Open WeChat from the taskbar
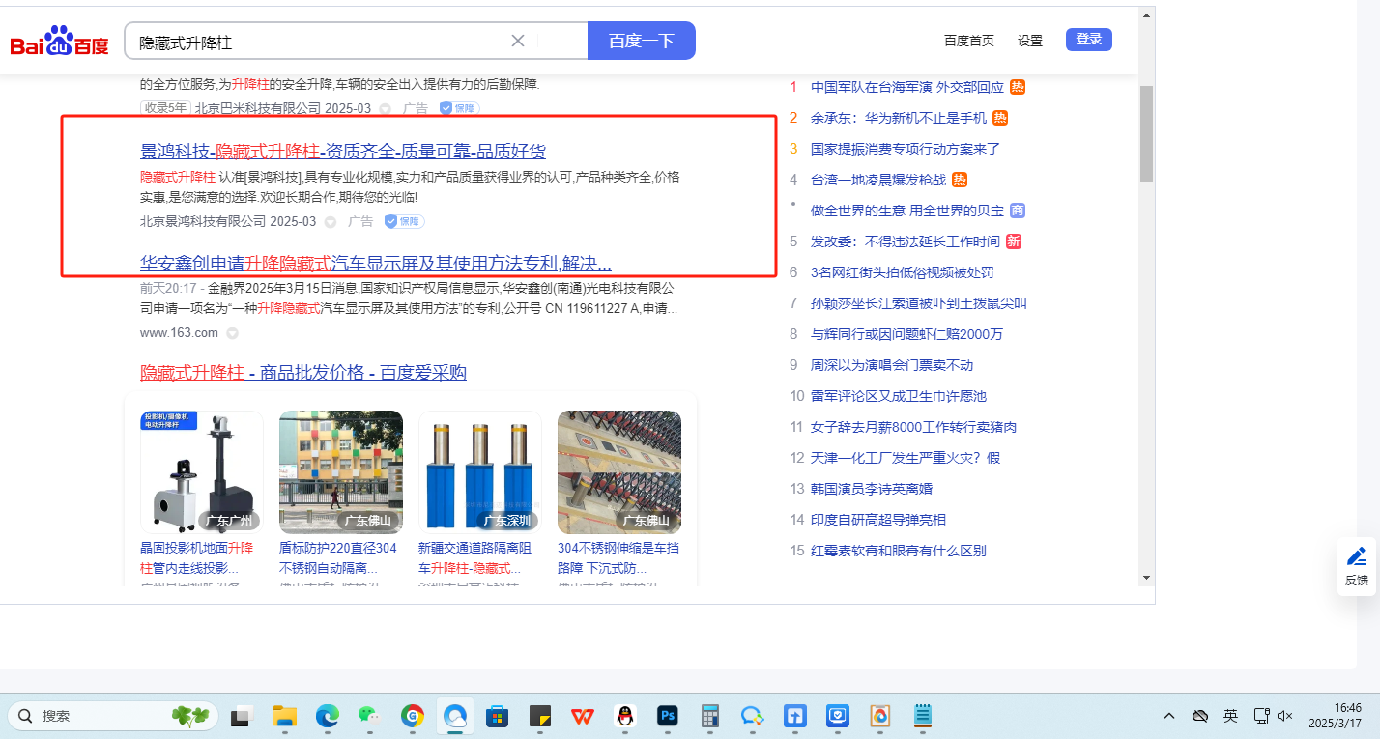The width and height of the screenshot is (1380, 739). pos(369,716)
